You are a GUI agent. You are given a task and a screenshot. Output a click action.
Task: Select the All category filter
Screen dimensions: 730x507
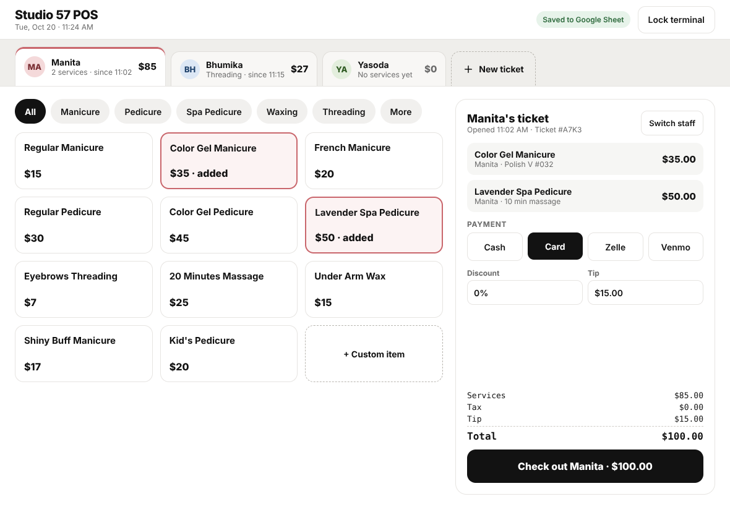point(30,112)
